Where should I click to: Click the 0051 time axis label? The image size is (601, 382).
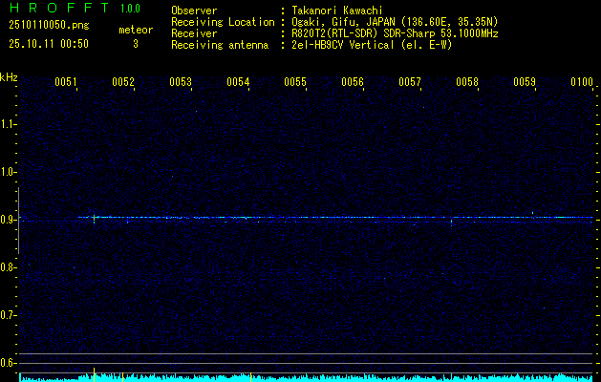(x=66, y=82)
